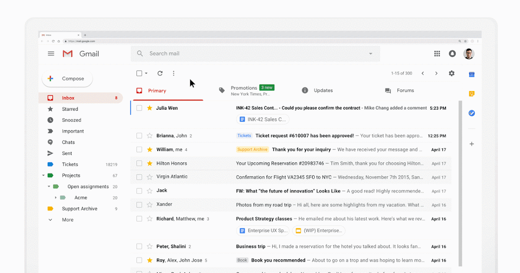
Task: Compose a new email
Action: pos(67,78)
